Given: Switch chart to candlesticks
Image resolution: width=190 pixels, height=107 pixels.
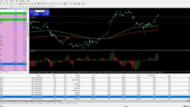Looking at the screenshot, I should click(x=52, y=4).
